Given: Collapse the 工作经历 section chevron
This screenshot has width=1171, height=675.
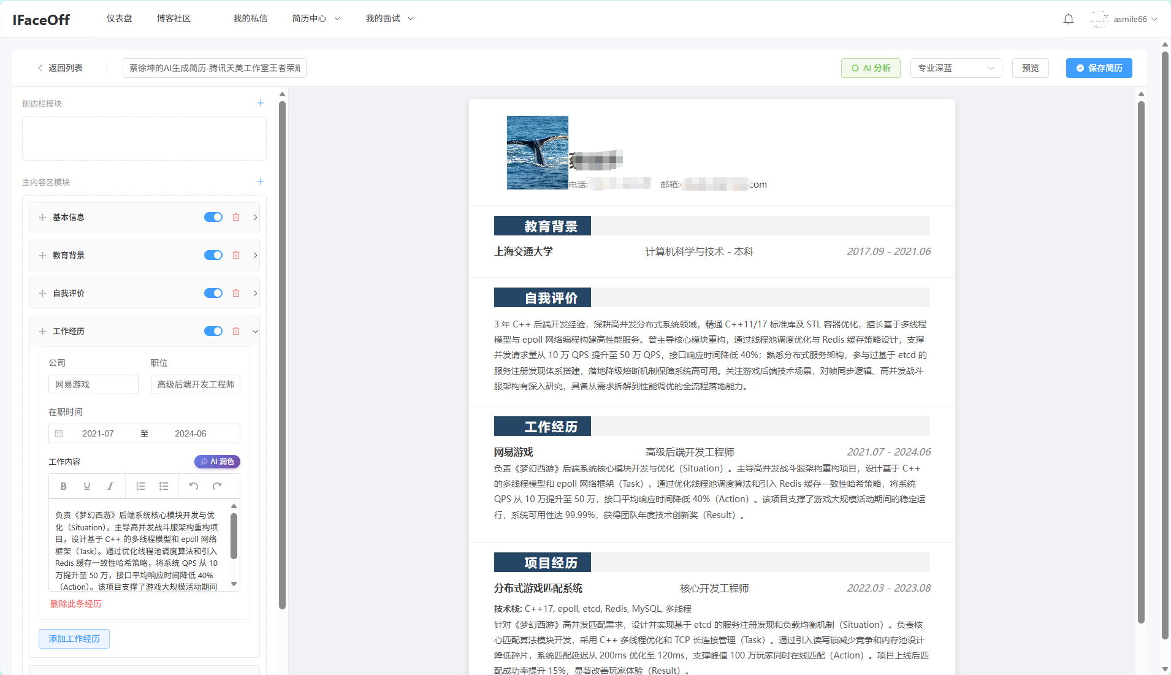Looking at the screenshot, I should [255, 330].
